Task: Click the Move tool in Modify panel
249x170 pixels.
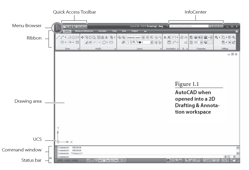Action: tap(82, 37)
